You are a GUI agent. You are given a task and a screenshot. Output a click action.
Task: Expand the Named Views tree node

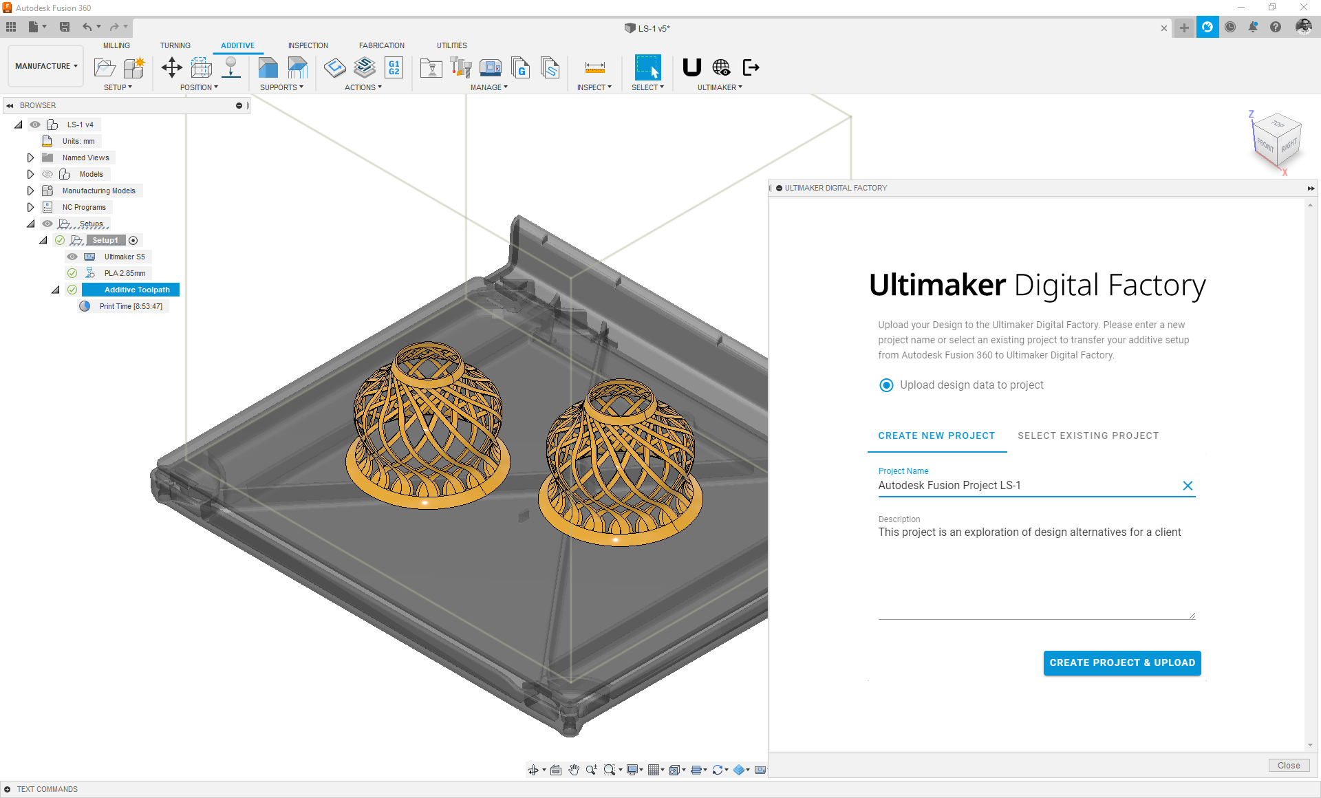coord(30,158)
